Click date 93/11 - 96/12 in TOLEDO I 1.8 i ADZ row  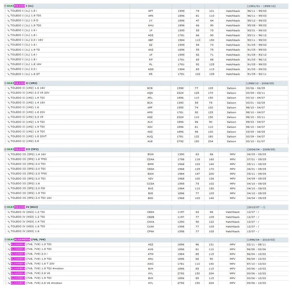click(257, 35)
